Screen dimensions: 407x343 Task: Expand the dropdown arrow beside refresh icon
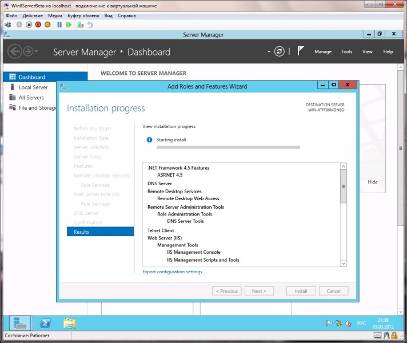pos(269,51)
